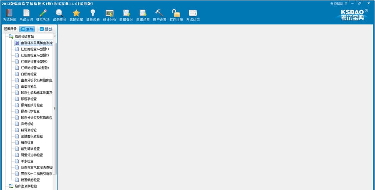
Task: Select 尿有形成分检查 chapter
Action: pos(29,105)
